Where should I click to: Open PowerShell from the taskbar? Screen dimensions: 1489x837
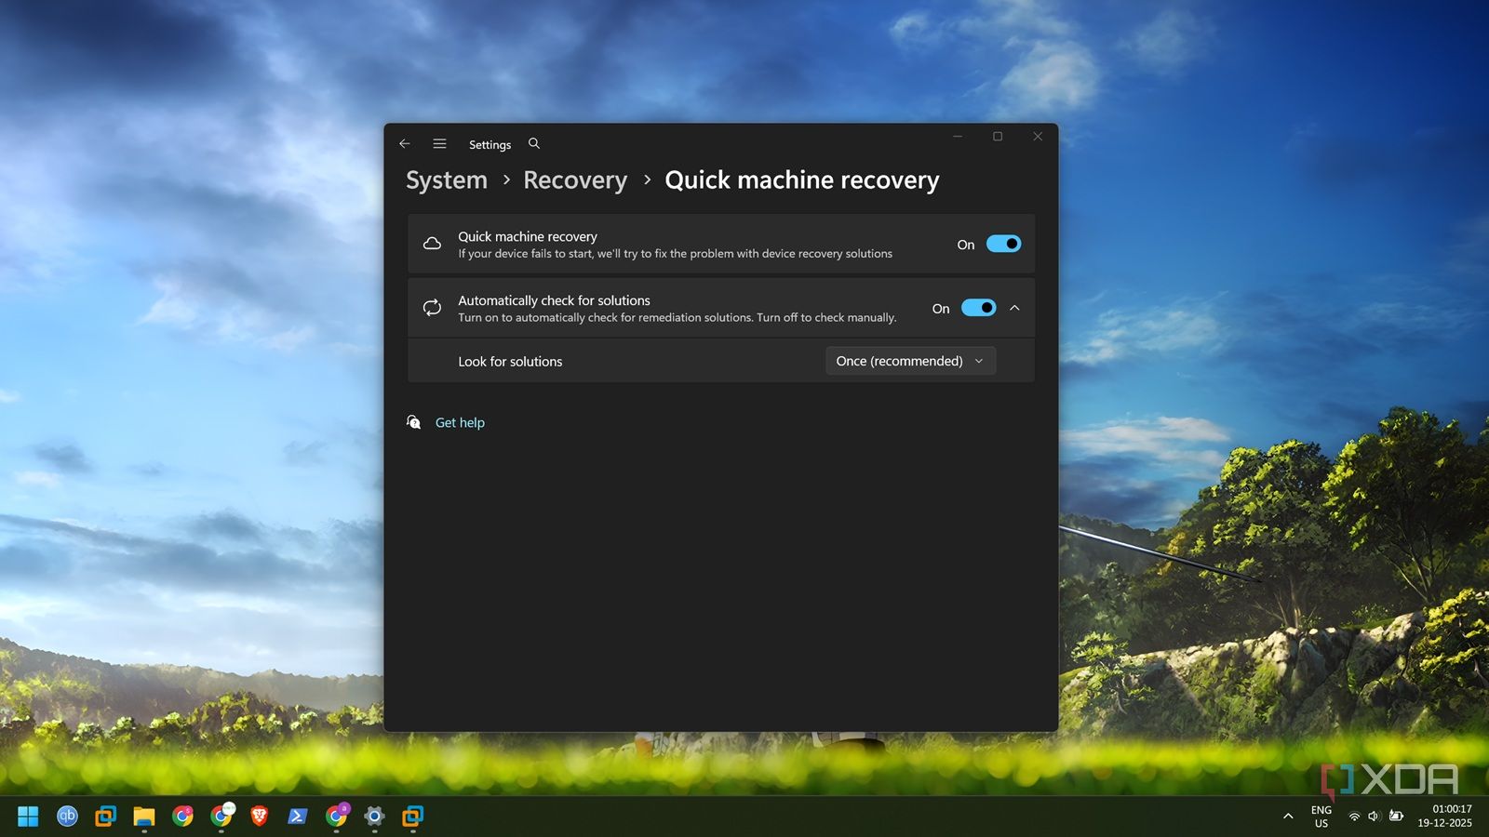(298, 817)
